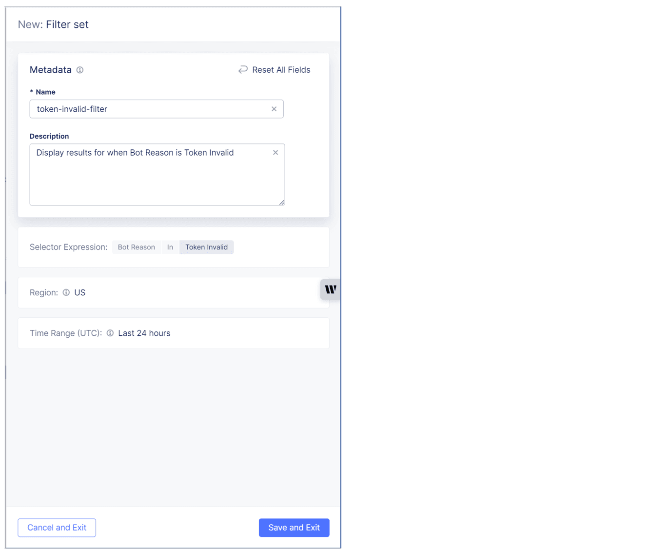
Task: Click the Reset All Fields link text
Action: pos(281,69)
